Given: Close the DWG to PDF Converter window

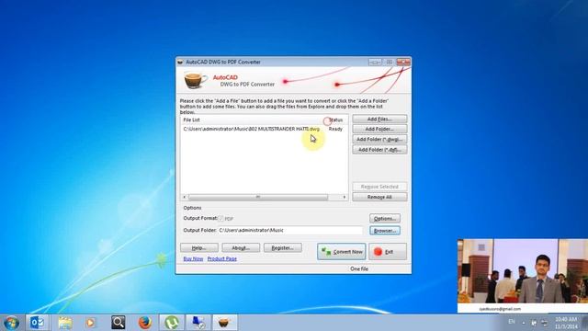Looking at the screenshot, I should tap(403, 62).
